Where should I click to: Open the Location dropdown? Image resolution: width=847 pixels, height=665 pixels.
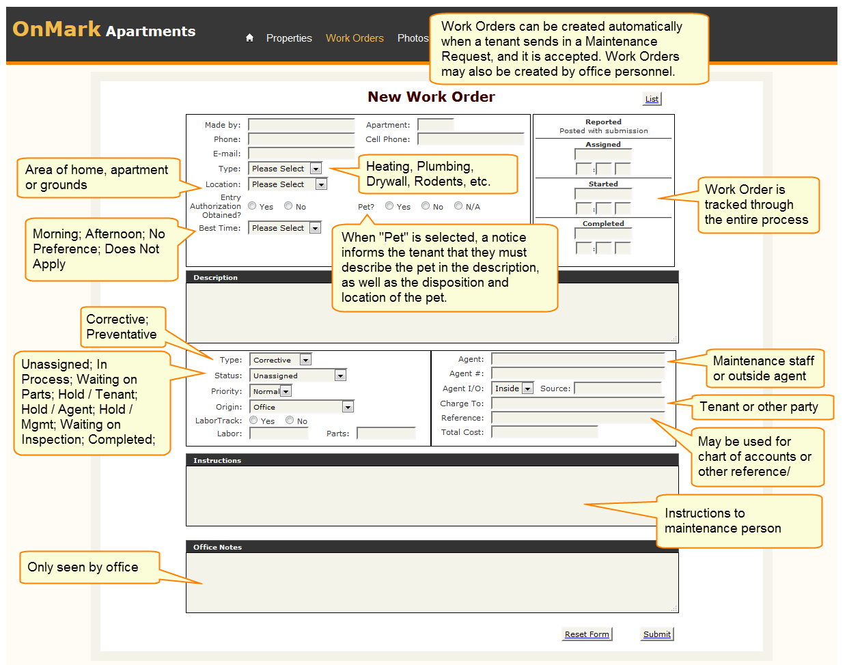tap(288, 184)
